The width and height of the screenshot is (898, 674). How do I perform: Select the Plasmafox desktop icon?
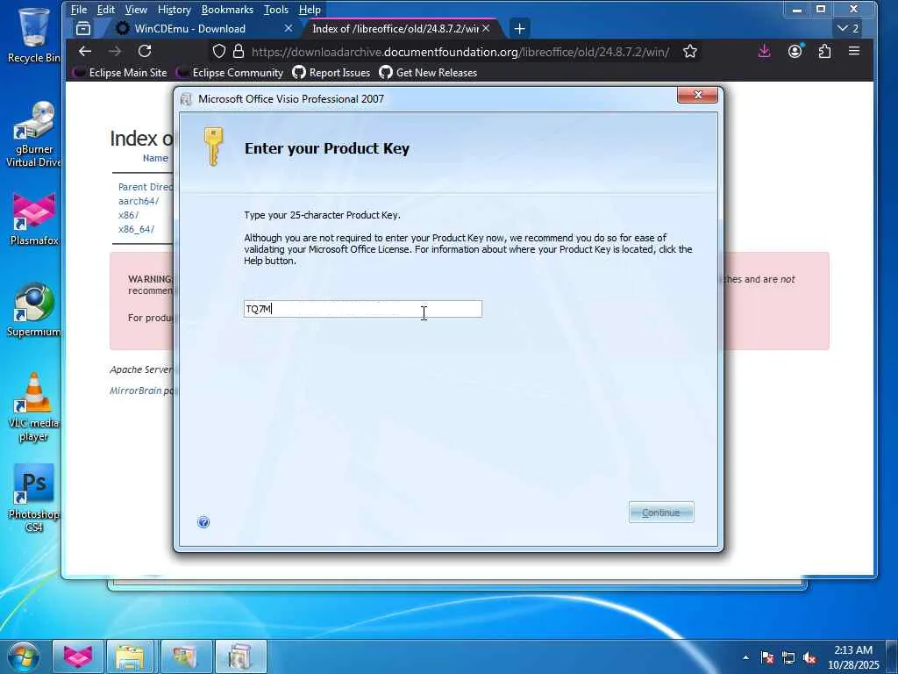tap(34, 219)
